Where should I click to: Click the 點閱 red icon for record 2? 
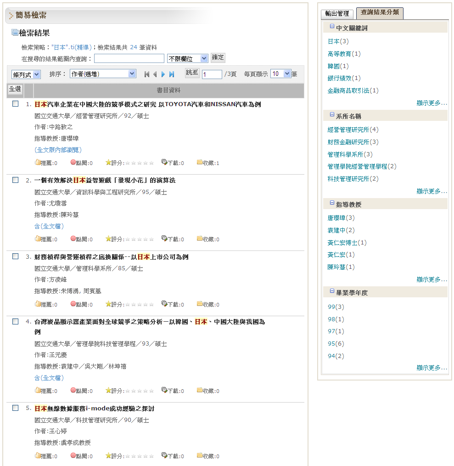73,239
